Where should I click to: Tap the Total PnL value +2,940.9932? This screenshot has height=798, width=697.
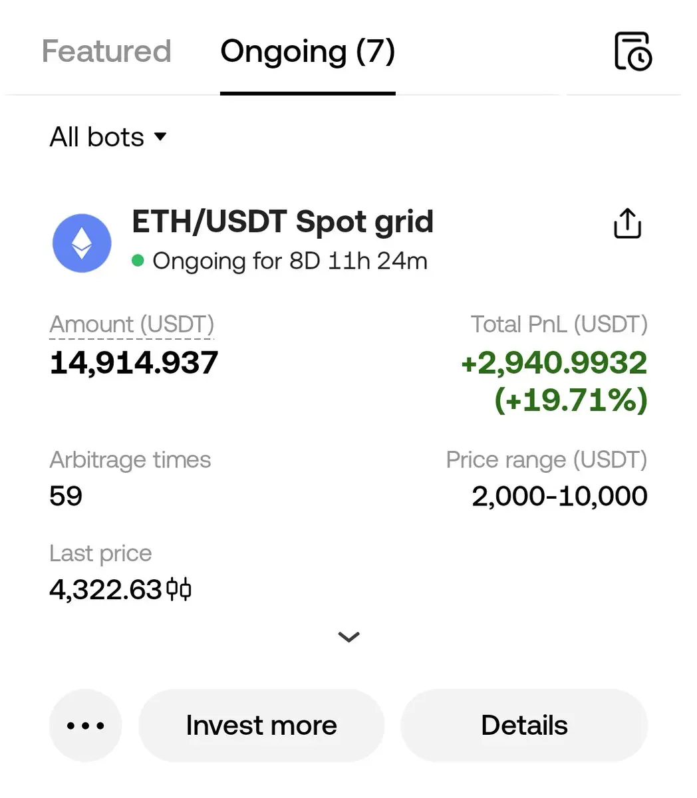554,363
